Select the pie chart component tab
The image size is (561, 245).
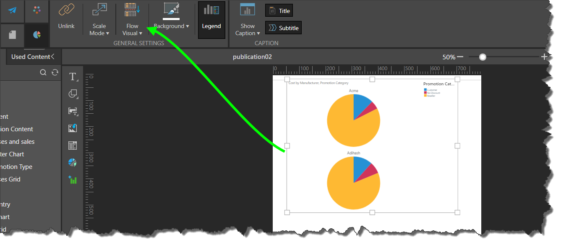point(37,35)
